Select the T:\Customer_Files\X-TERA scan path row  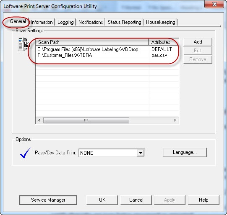click(x=107, y=55)
